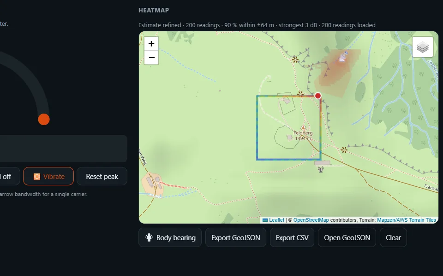443x276 pixels.
Task: Click the transmitter icon in the red heat area
Action: coord(343,57)
